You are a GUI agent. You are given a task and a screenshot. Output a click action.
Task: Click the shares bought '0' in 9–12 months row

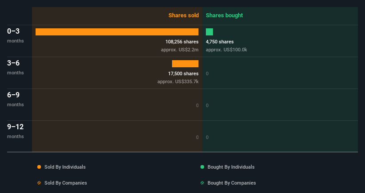(x=207, y=137)
